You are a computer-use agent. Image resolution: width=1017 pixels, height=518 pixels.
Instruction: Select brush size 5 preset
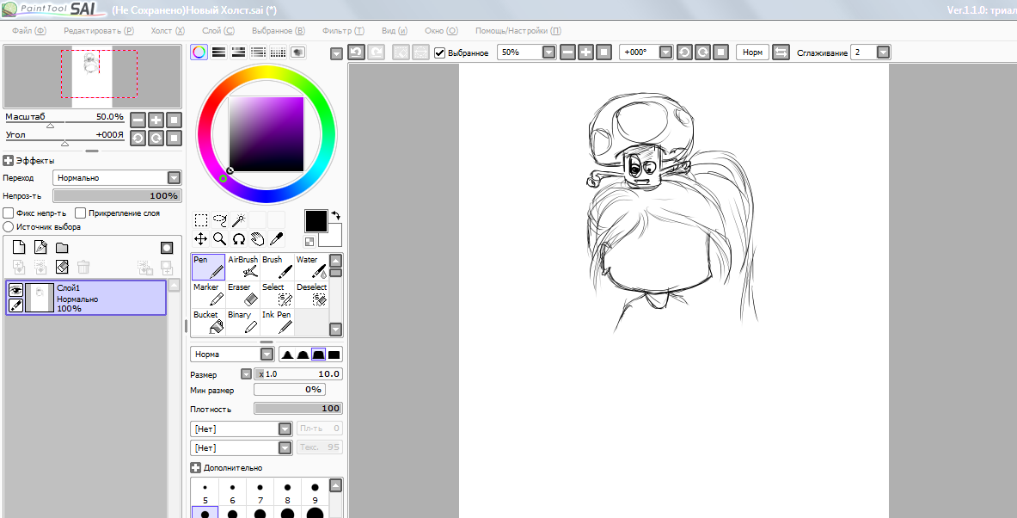click(205, 493)
